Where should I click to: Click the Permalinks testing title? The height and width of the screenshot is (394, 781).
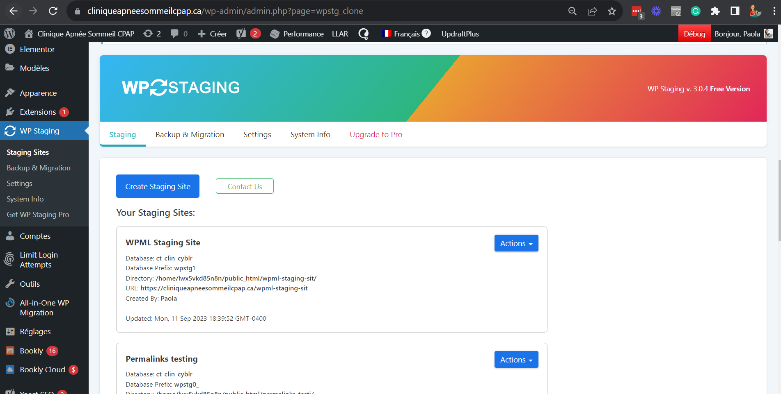click(162, 359)
